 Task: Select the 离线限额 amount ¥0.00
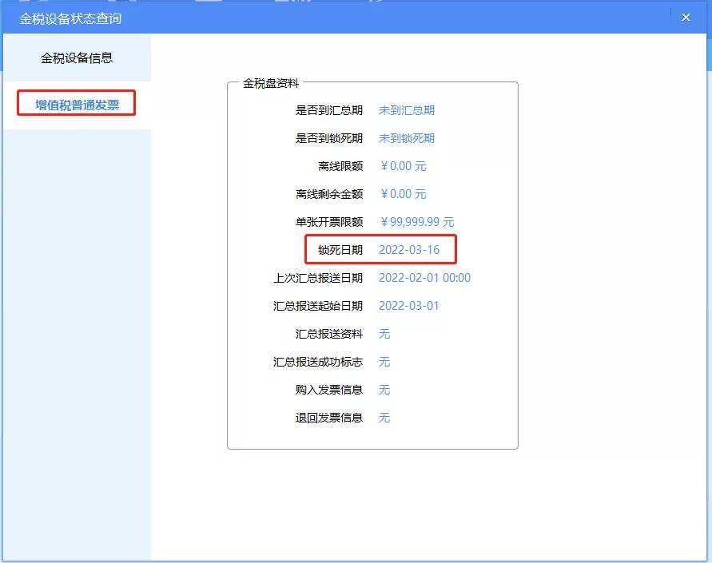403,166
